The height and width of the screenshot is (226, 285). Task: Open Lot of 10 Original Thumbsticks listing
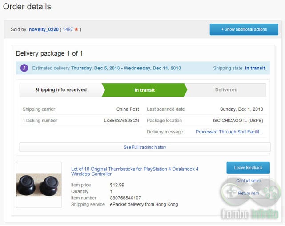click(135, 171)
